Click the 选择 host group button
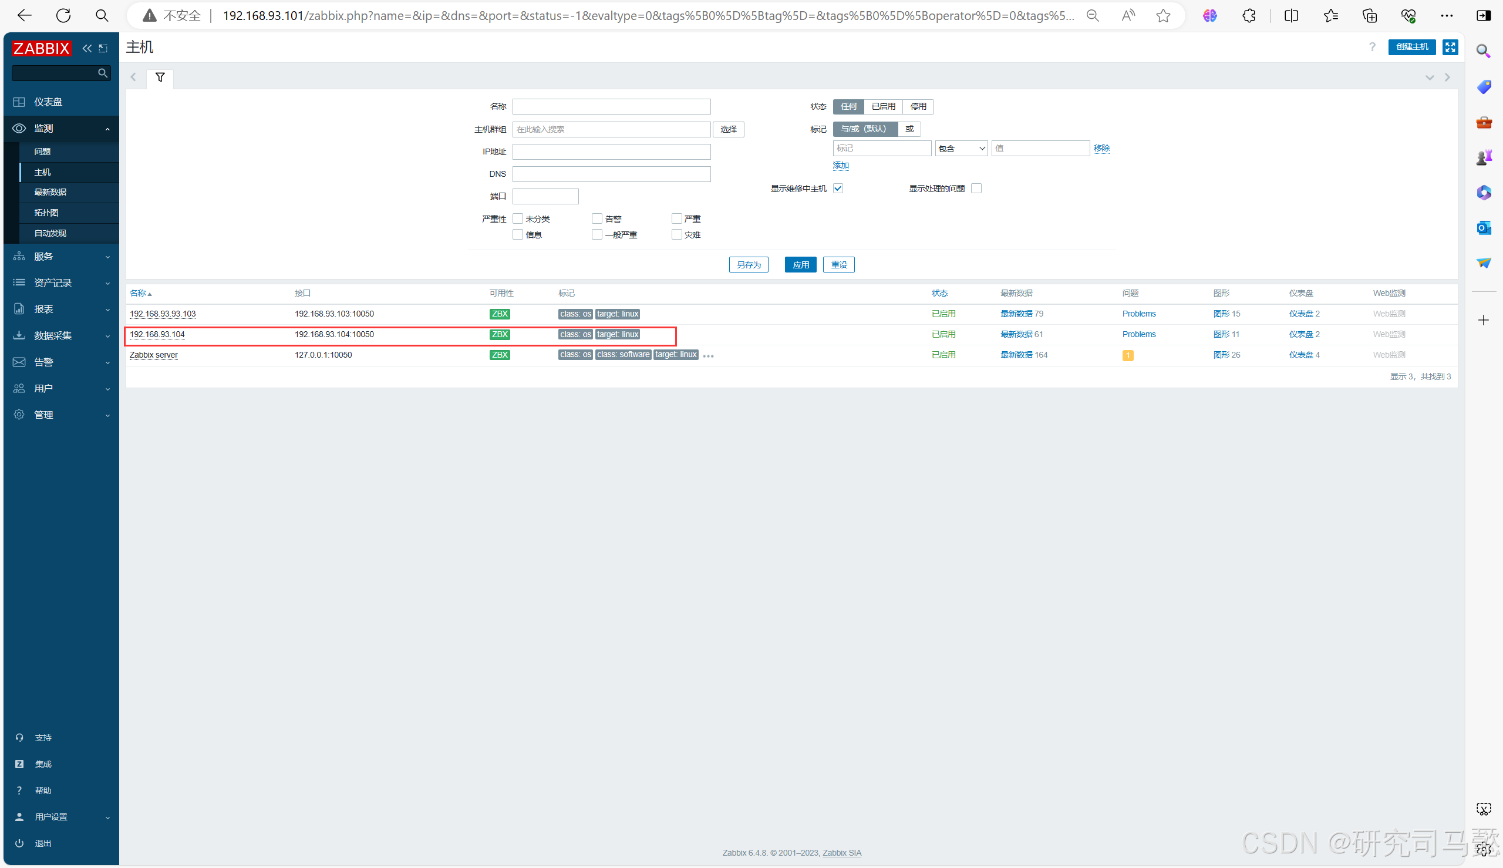 click(x=728, y=129)
